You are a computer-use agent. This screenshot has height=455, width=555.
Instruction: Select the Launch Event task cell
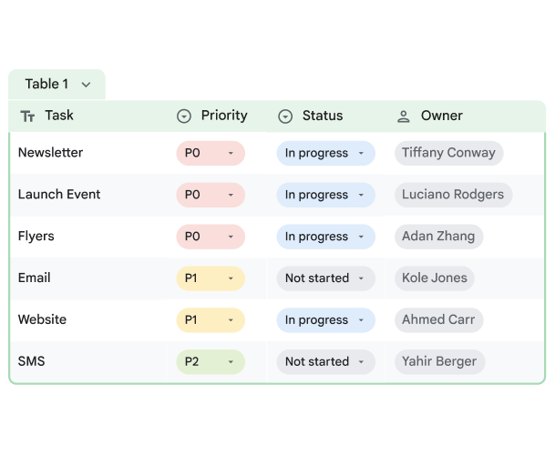(x=59, y=195)
